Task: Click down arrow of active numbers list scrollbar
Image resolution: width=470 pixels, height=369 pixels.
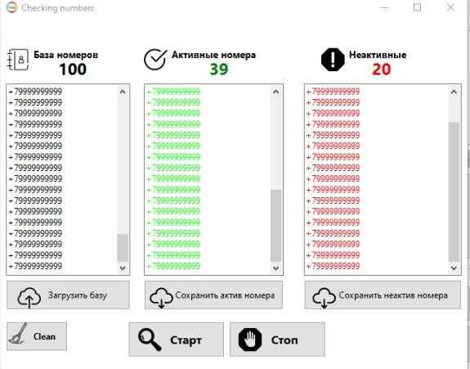Action: coord(276,268)
